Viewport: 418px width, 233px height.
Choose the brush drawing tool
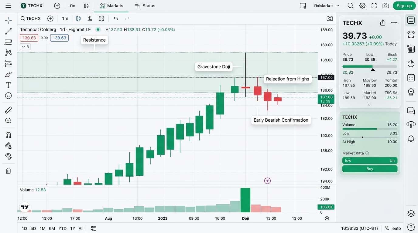[9, 74]
